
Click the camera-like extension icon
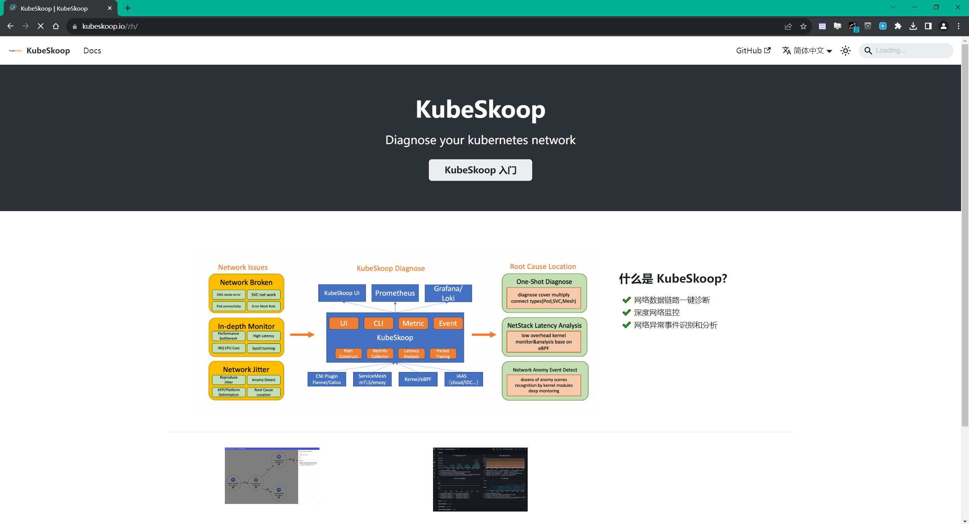click(x=868, y=26)
